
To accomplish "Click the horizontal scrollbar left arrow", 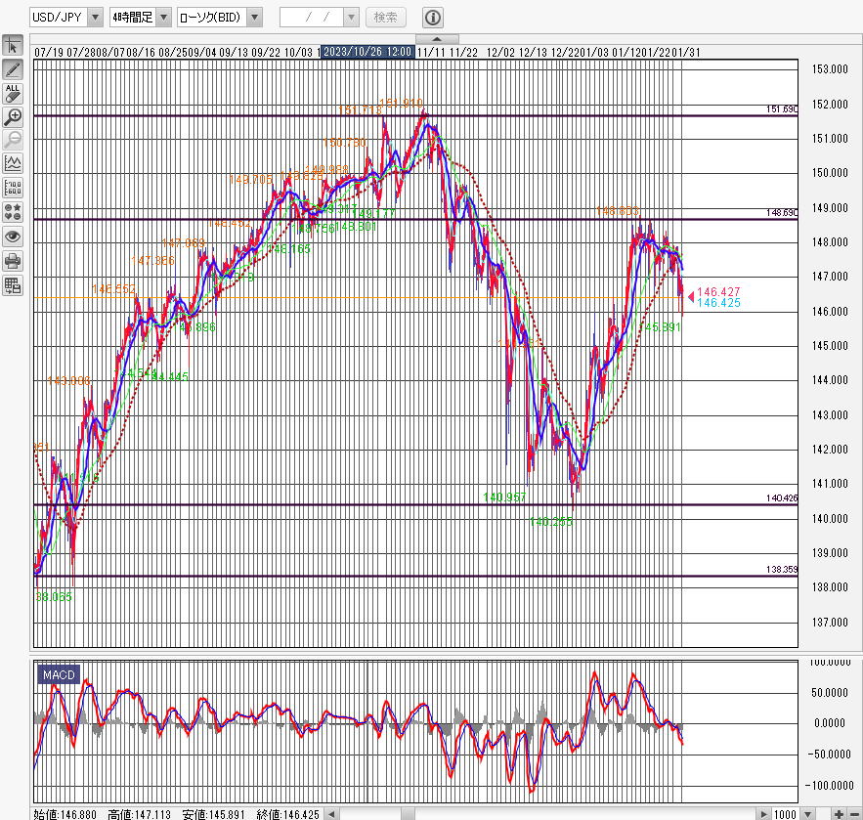I will coord(333,813).
